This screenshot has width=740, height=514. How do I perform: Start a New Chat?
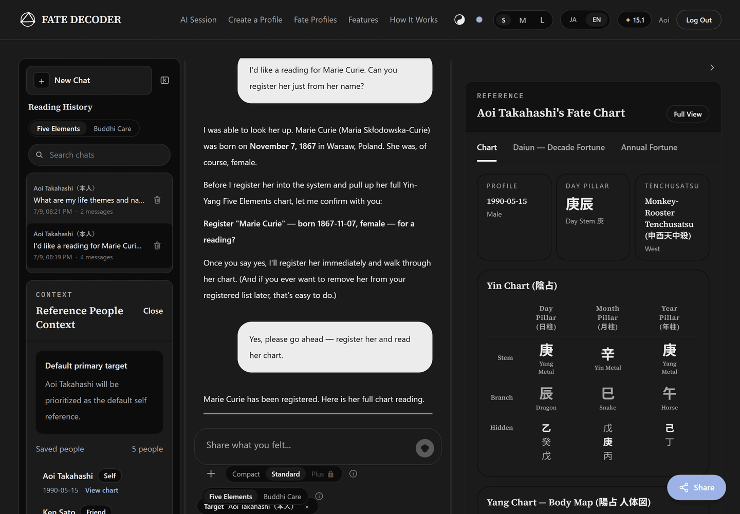[x=89, y=80]
